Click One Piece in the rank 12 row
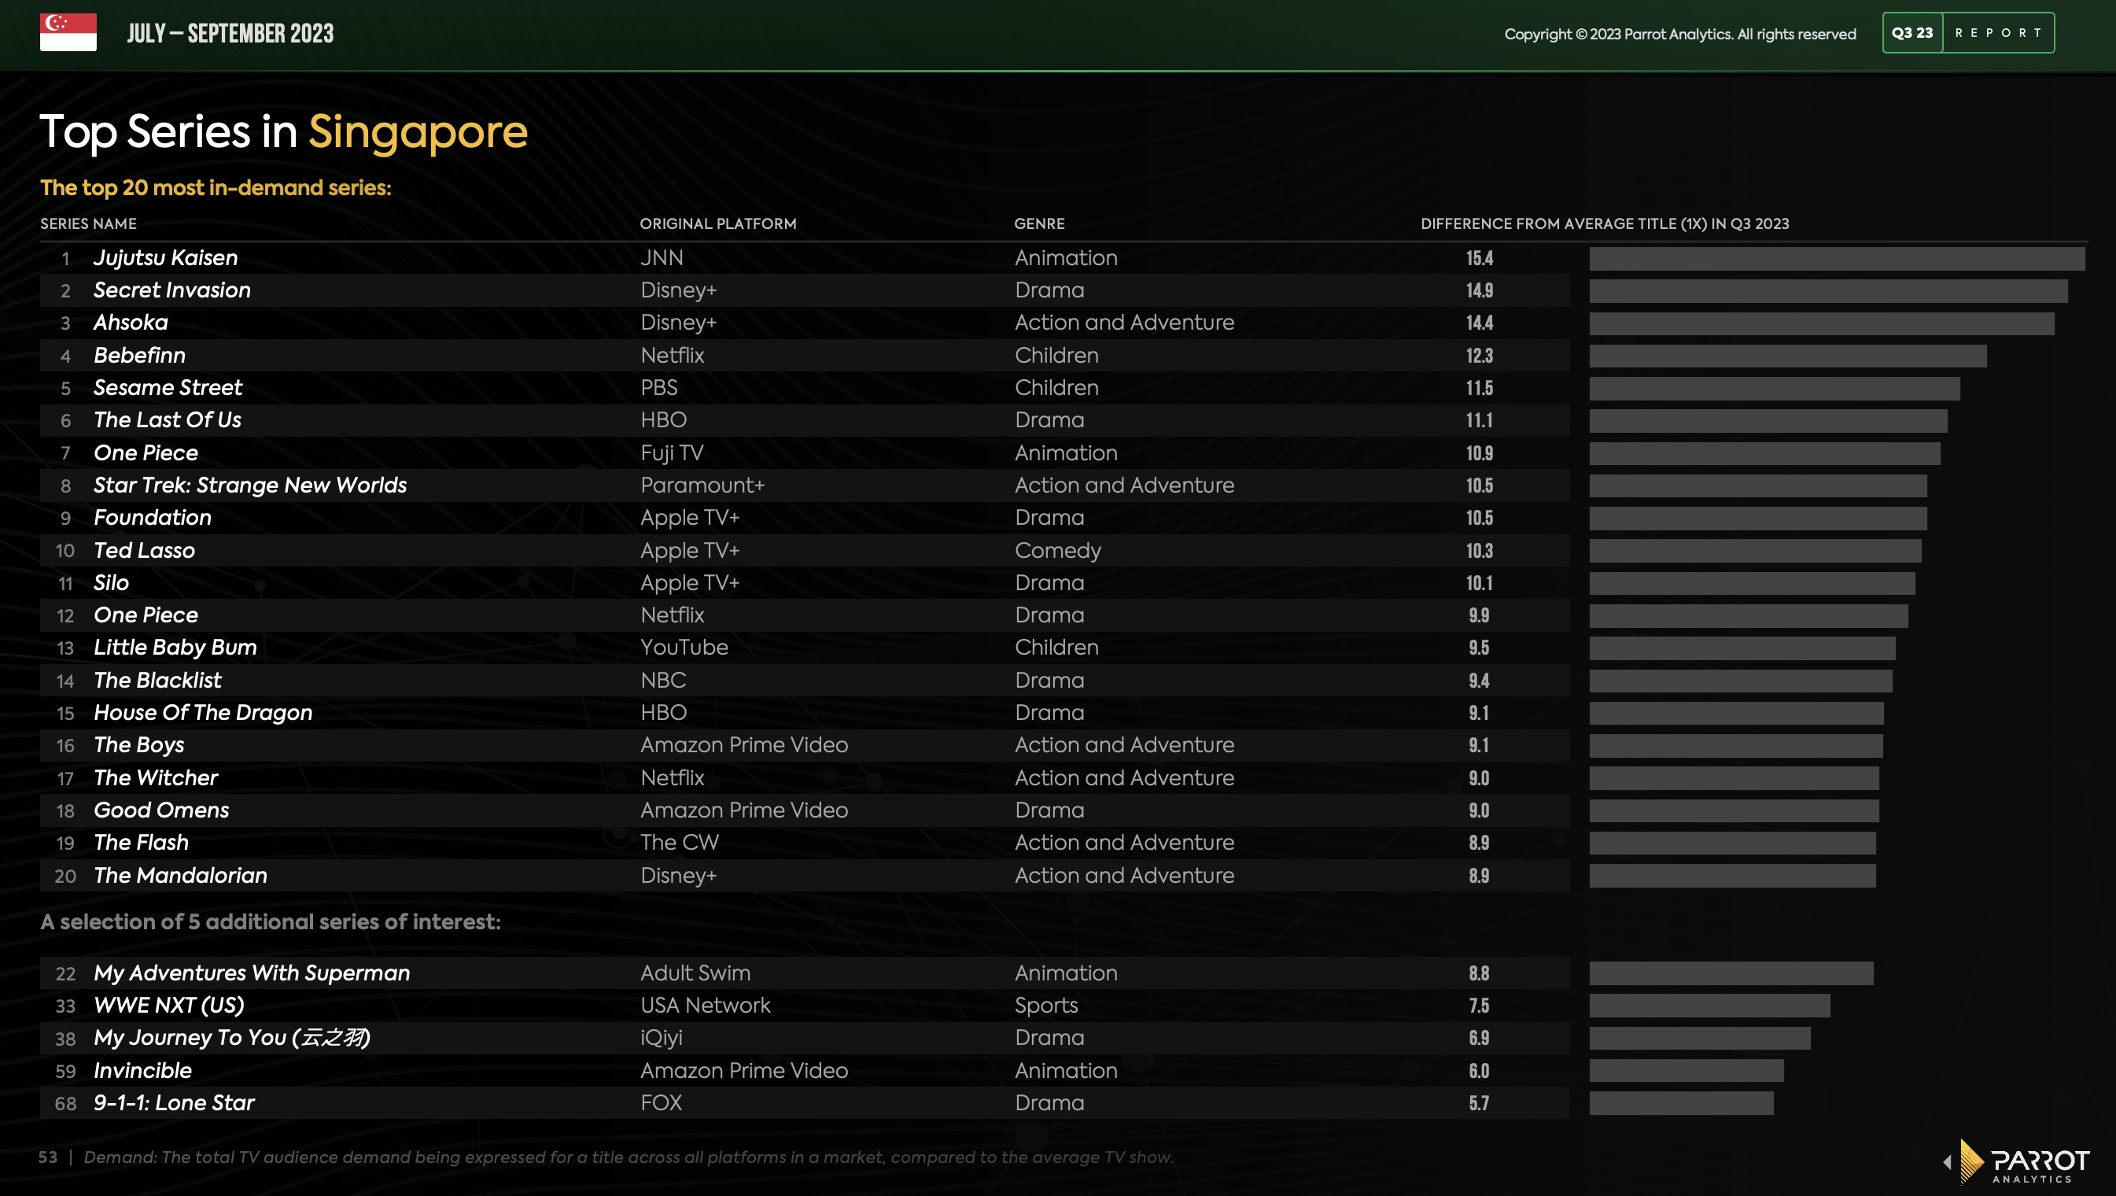The height and width of the screenshot is (1196, 2116). click(146, 615)
